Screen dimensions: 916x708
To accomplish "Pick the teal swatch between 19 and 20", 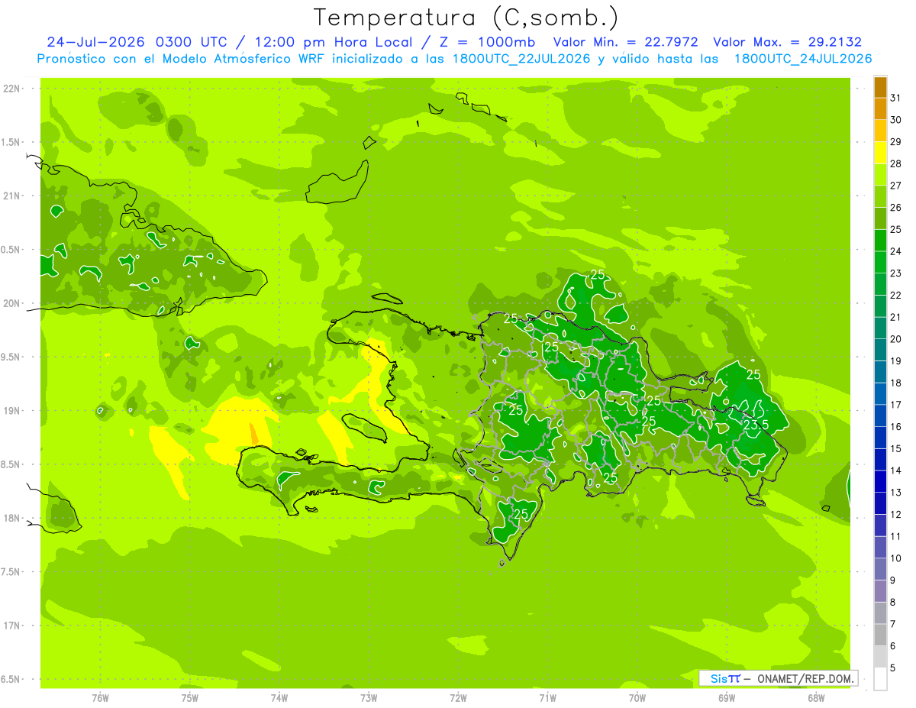I will (x=880, y=351).
